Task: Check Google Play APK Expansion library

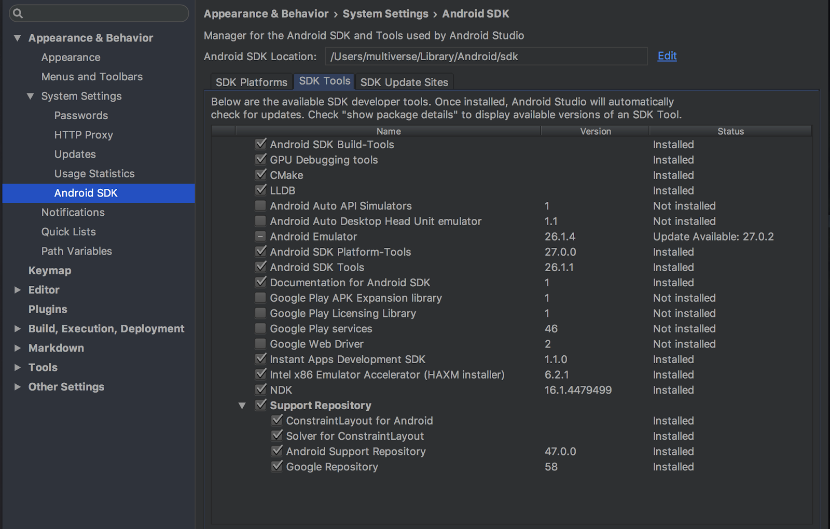Action: point(260,298)
